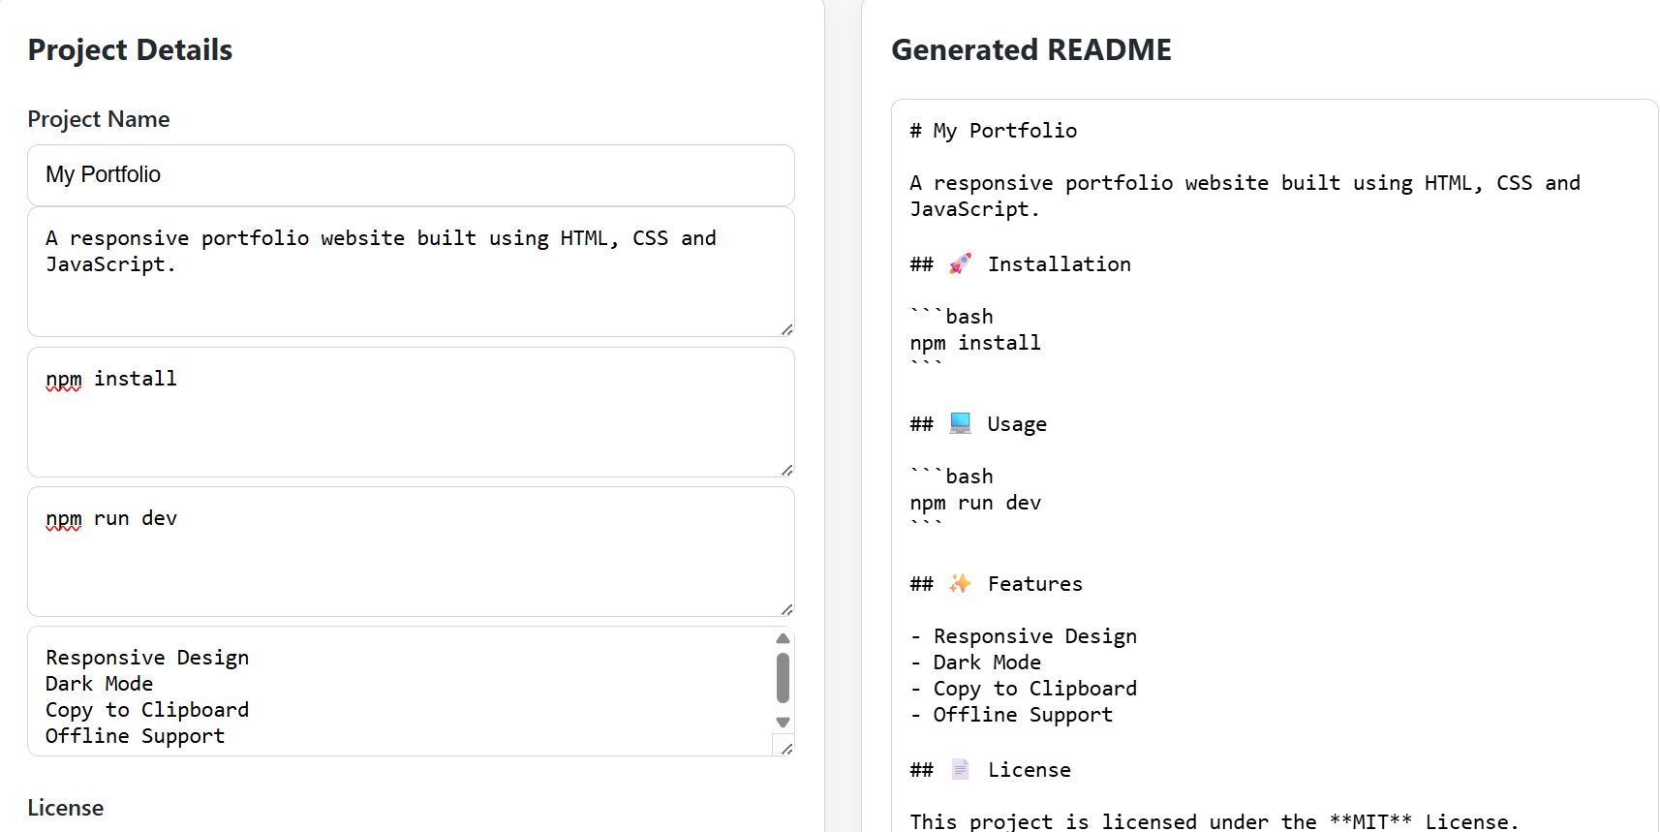Click the page emoji beside License heading

960,769
